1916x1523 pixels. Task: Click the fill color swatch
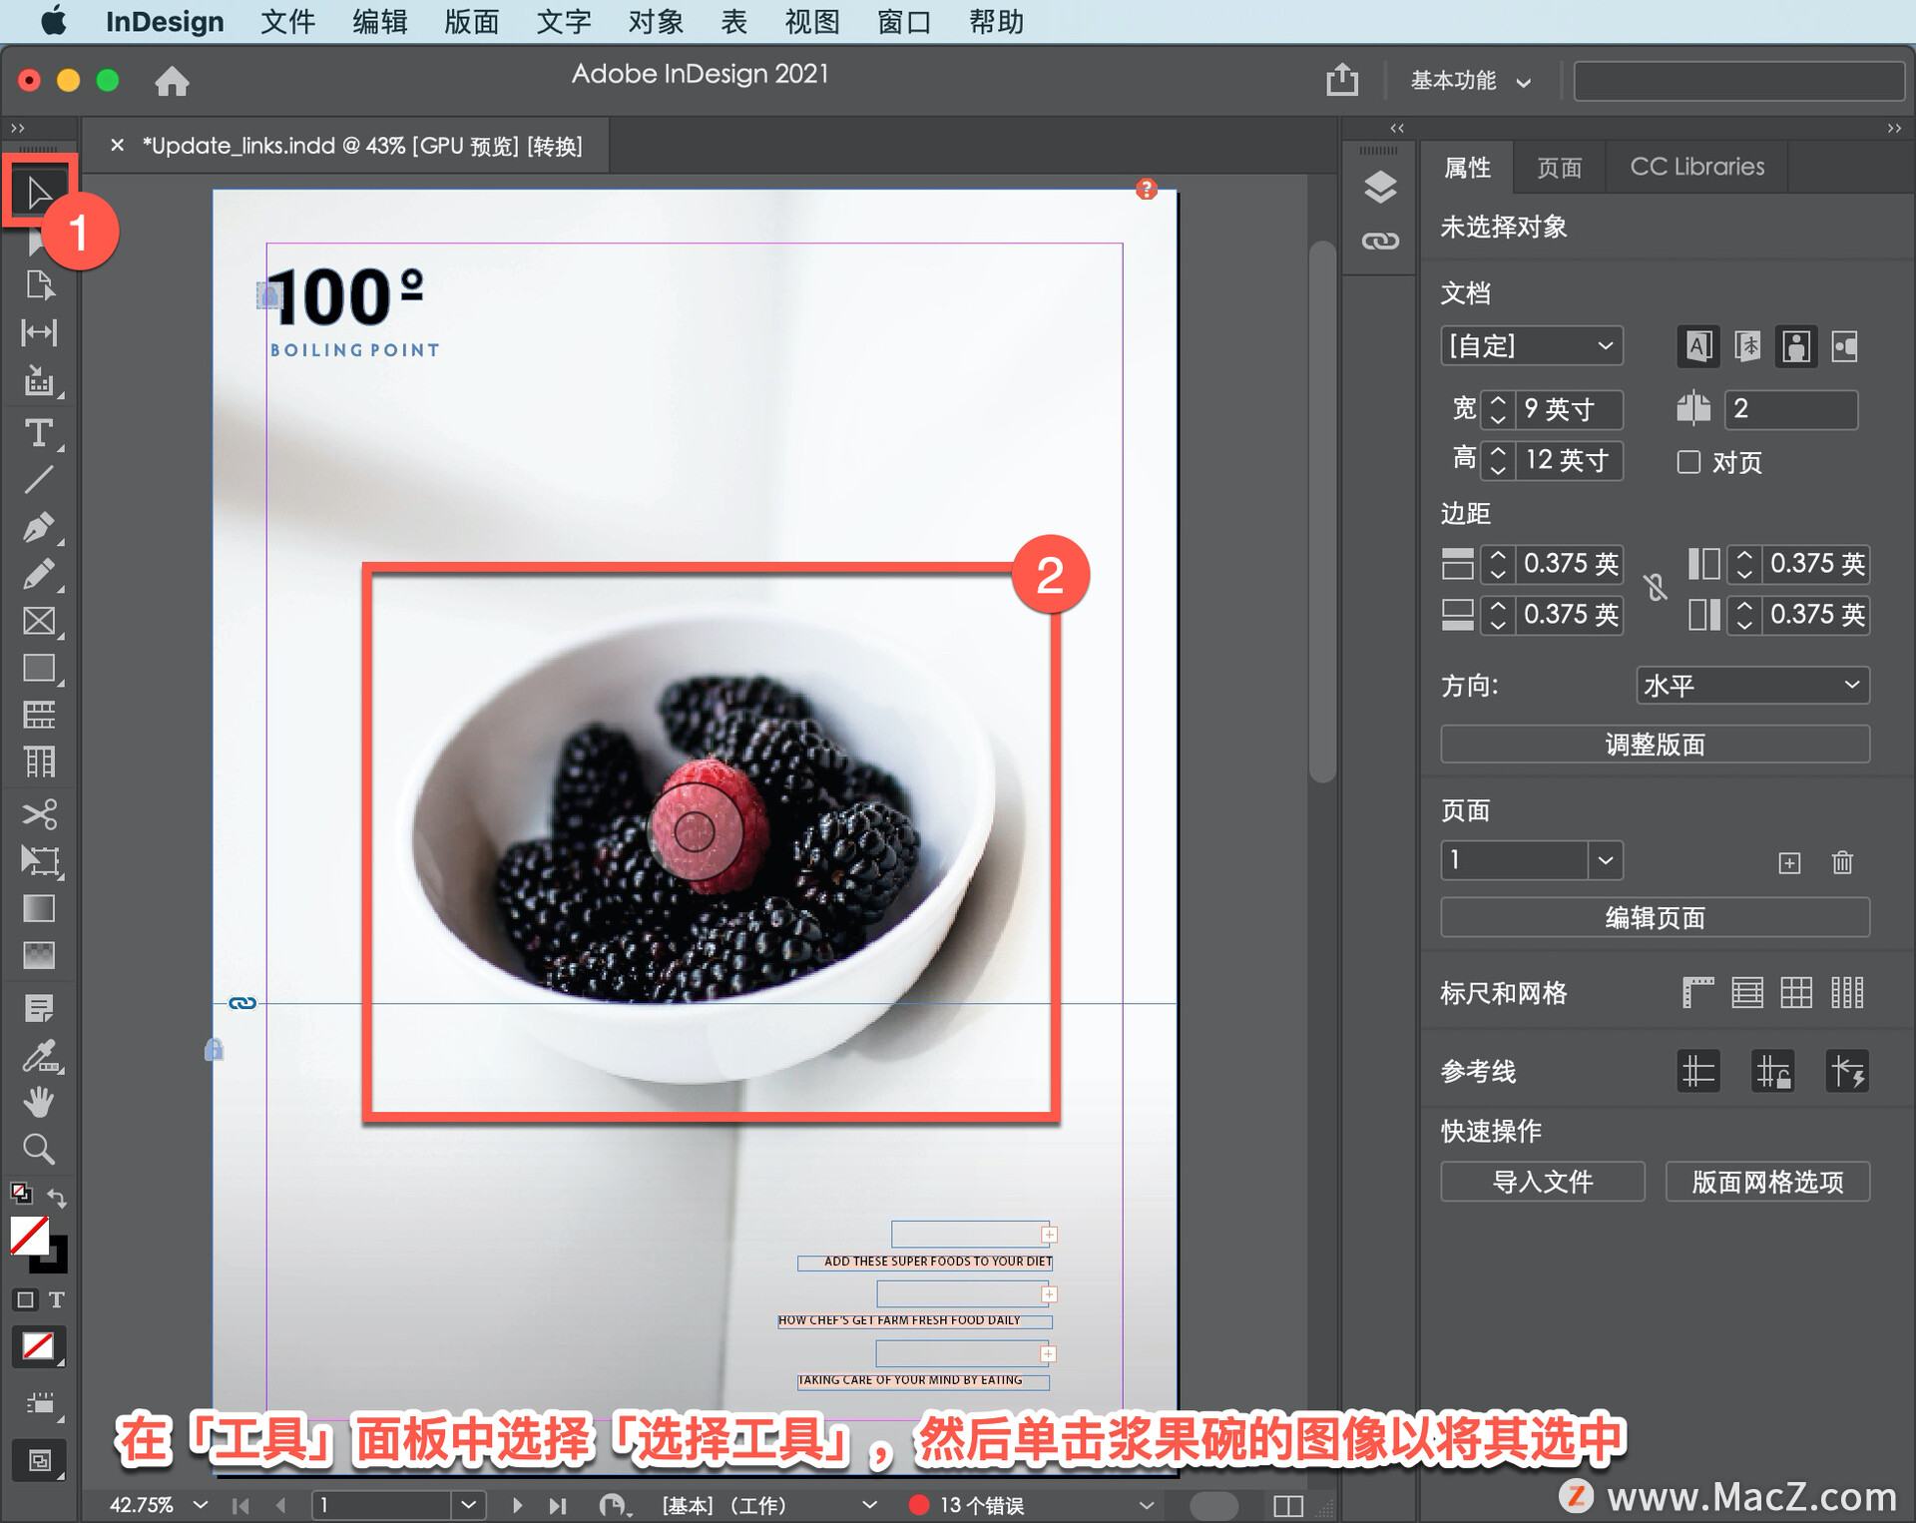[30, 1236]
